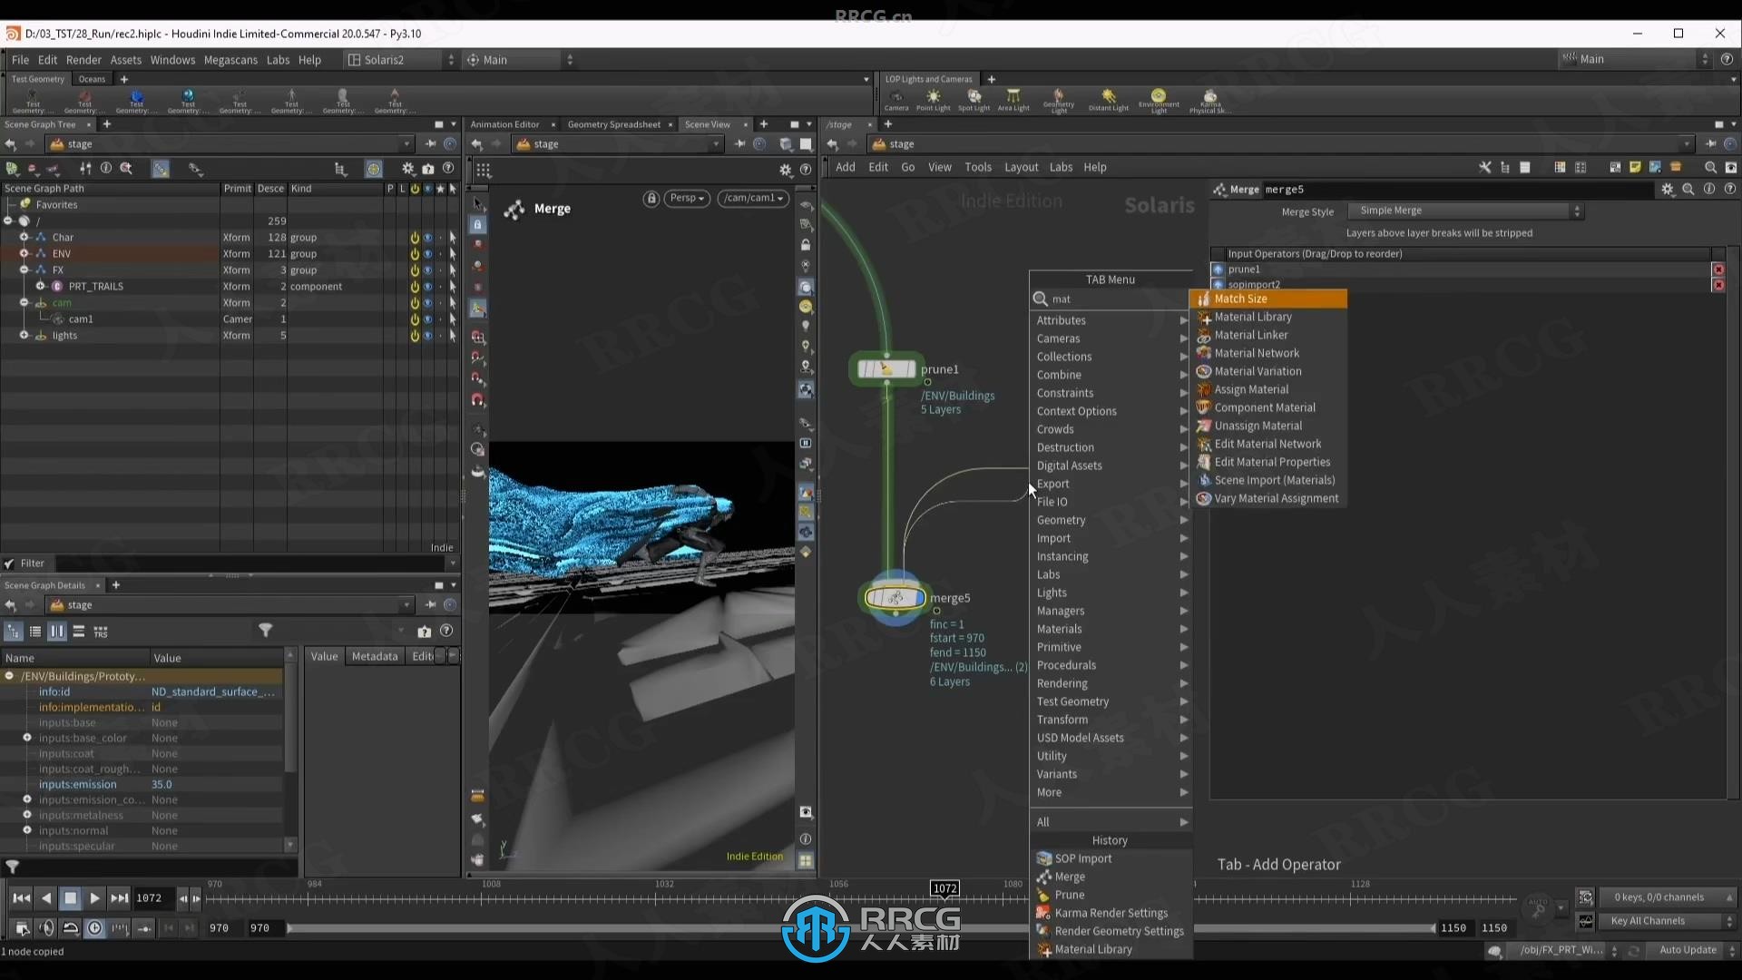Click the Play forward button
Image resolution: width=1742 pixels, height=980 pixels.
point(94,898)
